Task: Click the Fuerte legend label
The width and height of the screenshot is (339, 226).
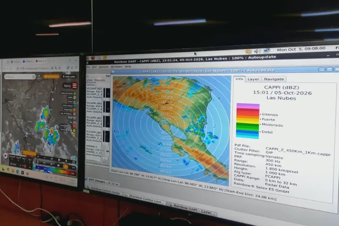Action: coord(268,120)
